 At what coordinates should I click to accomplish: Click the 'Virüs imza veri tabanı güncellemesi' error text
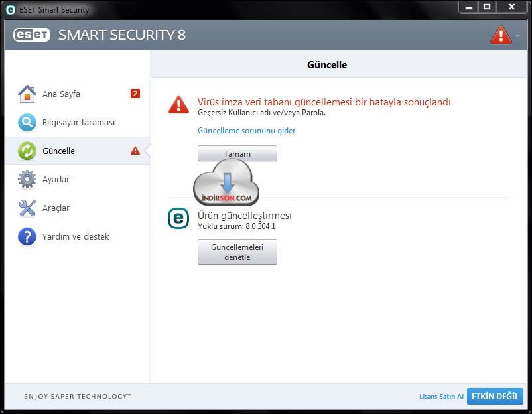(x=324, y=102)
